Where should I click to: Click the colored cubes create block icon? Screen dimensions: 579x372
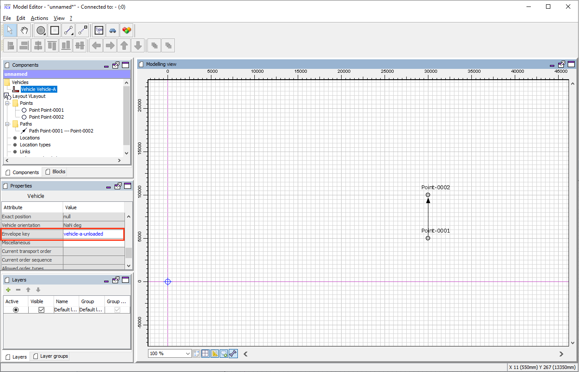pyautogui.click(x=126, y=30)
